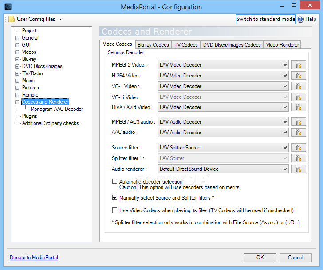Expand the TV/Radio tree node
323x270 pixels.
tap(17, 73)
